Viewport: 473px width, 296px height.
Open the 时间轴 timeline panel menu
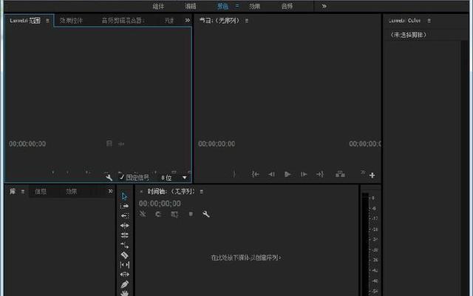(x=202, y=192)
